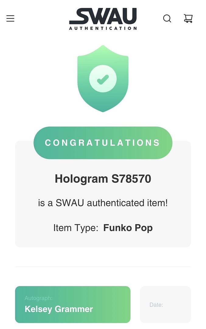Click the CONGRATULATIONS banner

[x=103, y=143]
